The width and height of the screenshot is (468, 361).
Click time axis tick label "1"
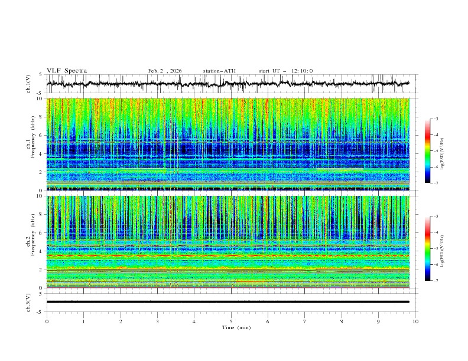pos(83,321)
